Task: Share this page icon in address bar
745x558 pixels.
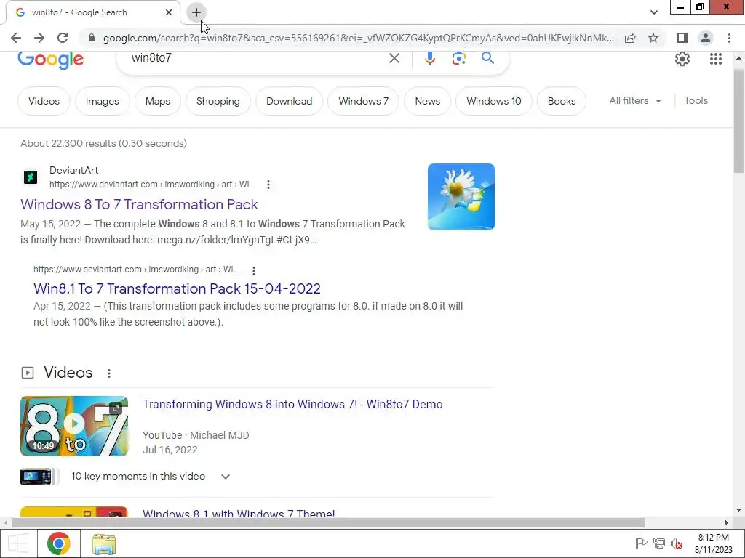Action: (630, 38)
